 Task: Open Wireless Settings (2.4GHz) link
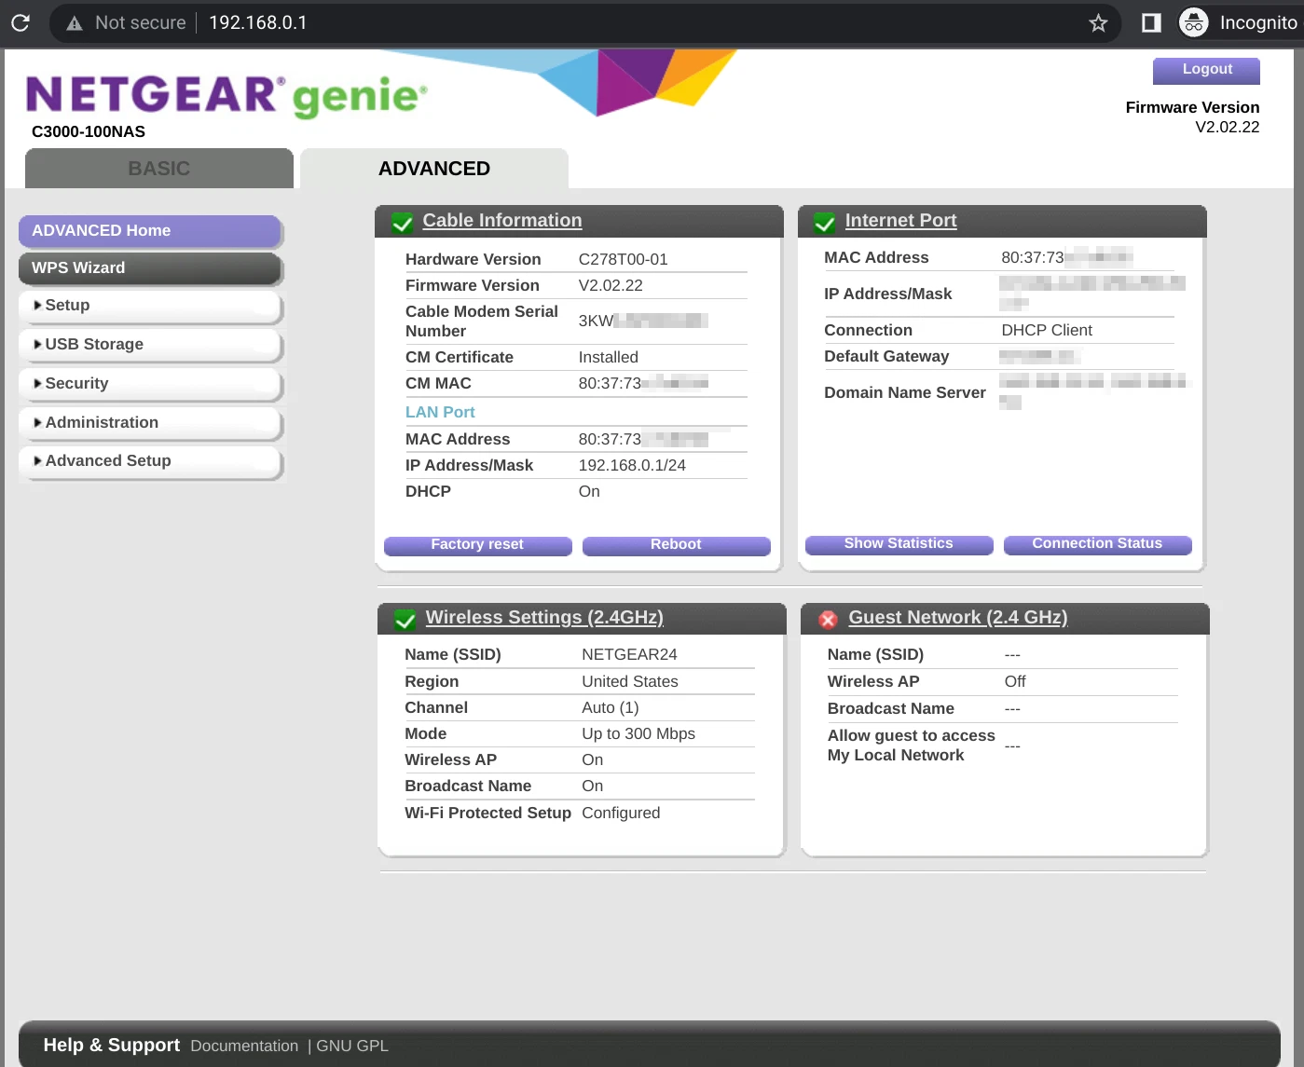[544, 618]
